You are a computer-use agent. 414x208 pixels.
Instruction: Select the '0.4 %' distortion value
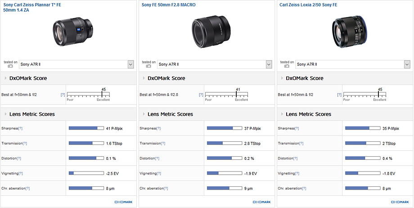point(387,158)
